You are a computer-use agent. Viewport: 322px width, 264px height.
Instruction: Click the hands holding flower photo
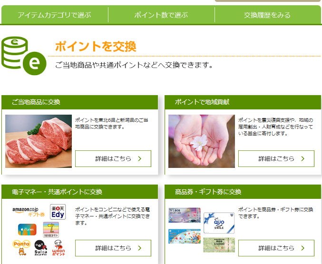(x=202, y=141)
